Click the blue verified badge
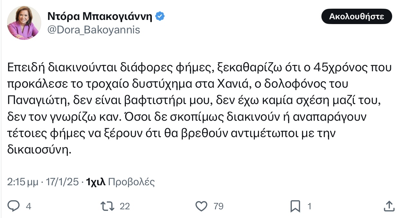This screenshot has width=397, height=218. pyautogui.click(x=160, y=16)
